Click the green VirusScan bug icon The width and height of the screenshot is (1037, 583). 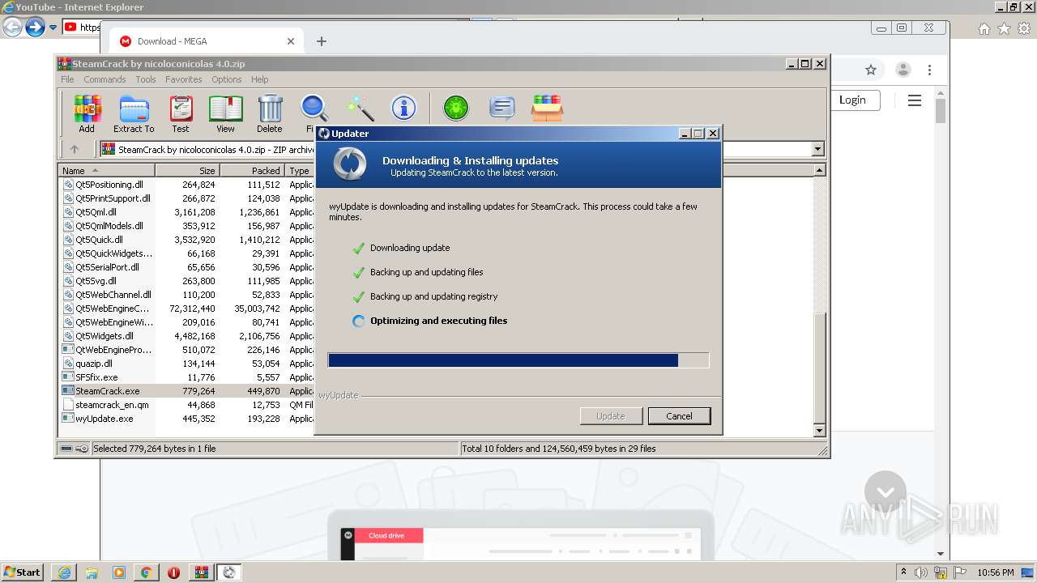click(x=455, y=108)
